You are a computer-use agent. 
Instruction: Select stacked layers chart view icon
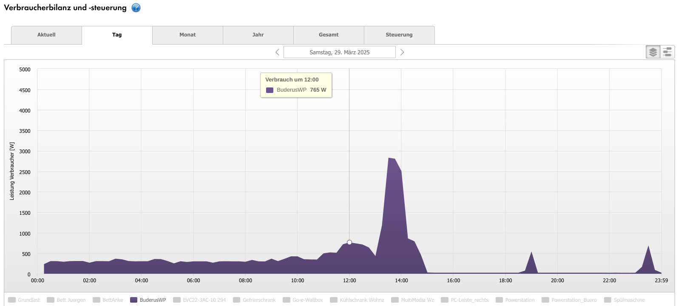(x=653, y=52)
